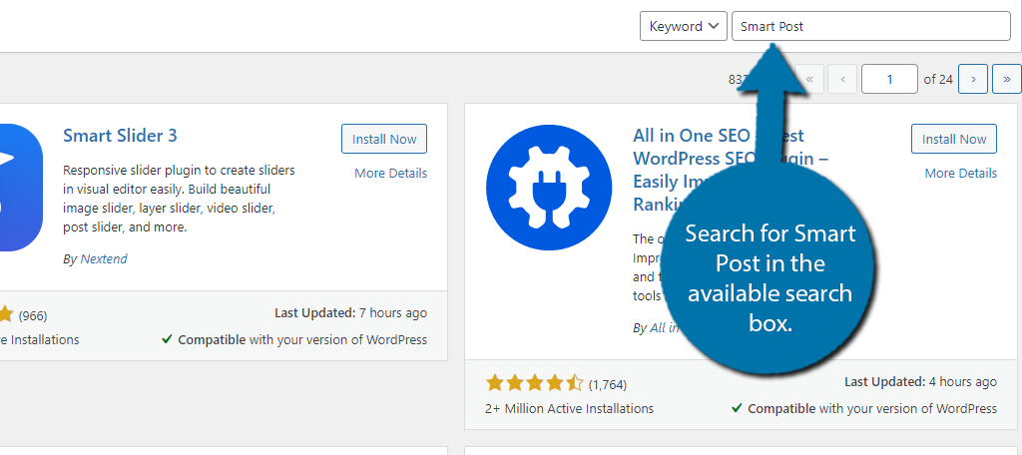Image resolution: width=1022 pixels, height=455 pixels.
Task: Click the 'of 24' total pages text
Action: pyautogui.click(x=938, y=79)
